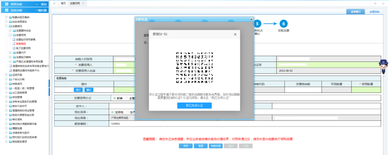Select the 注册地 address radio option

(112, 112)
